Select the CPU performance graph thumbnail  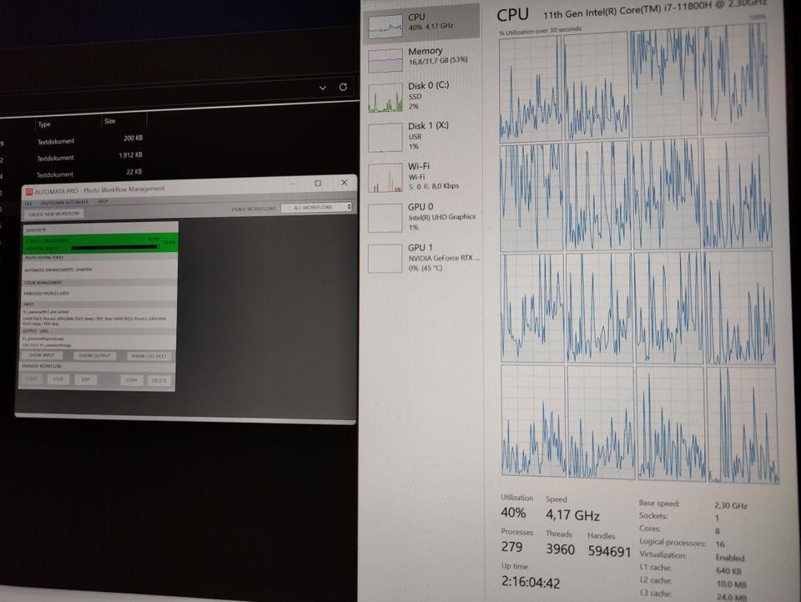(x=385, y=25)
